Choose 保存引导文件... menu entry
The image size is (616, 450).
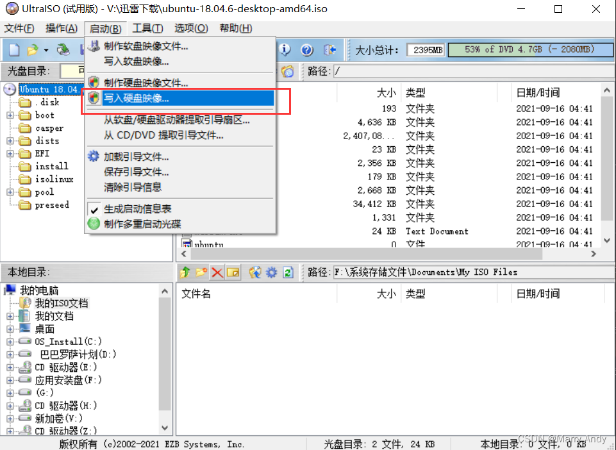tap(180, 172)
